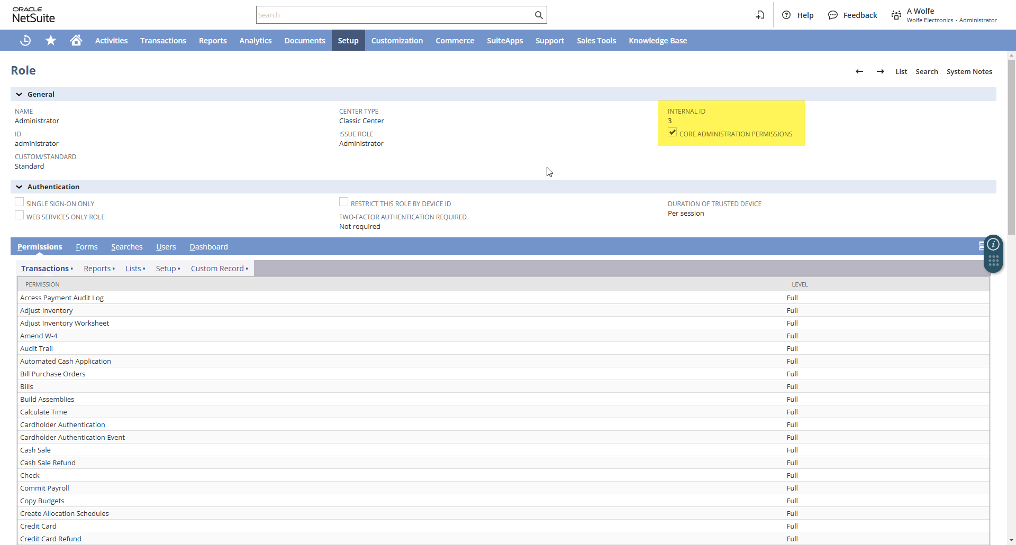Open the Recent Records clock icon
This screenshot has height=545, width=1016.
pyautogui.click(x=25, y=41)
